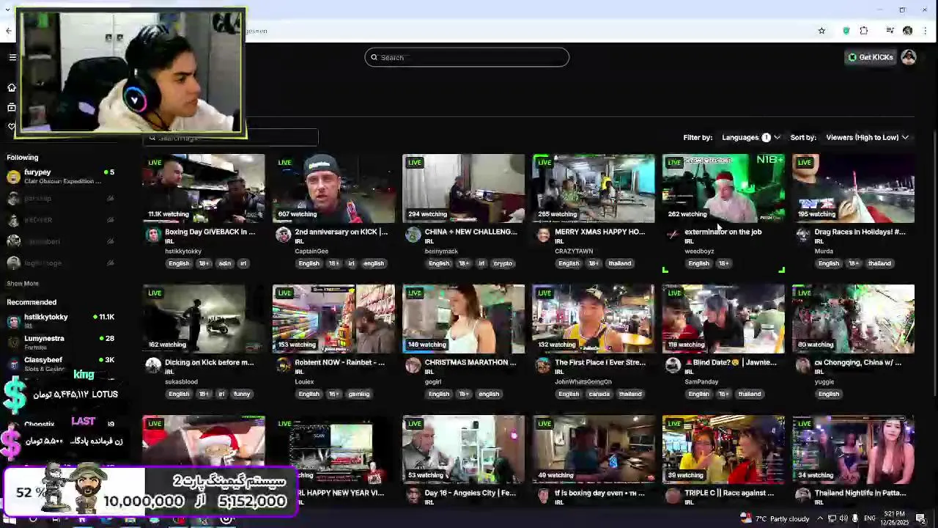Click the 'thailand' tag under CRAZYTAWN stream
Screen dimensions: 938x528
coord(619,263)
